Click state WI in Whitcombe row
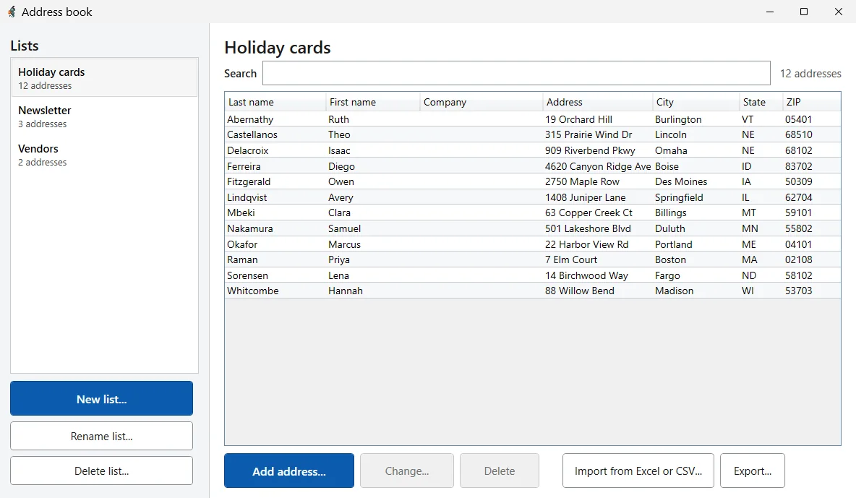This screenshot has height=498, width=856. [x=748, y=291]
